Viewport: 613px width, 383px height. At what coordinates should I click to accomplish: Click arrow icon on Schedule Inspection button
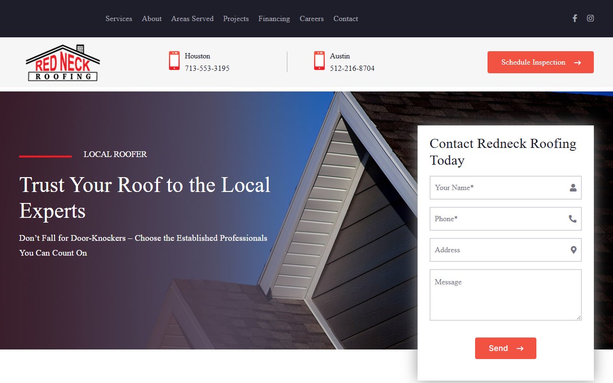tap(578, 63)
